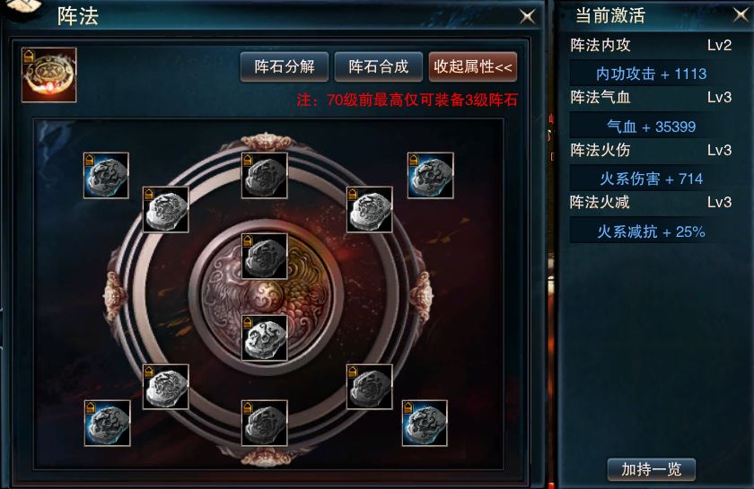Open the 加持一览 overview
754x489 pixels.
pos(651,469)
